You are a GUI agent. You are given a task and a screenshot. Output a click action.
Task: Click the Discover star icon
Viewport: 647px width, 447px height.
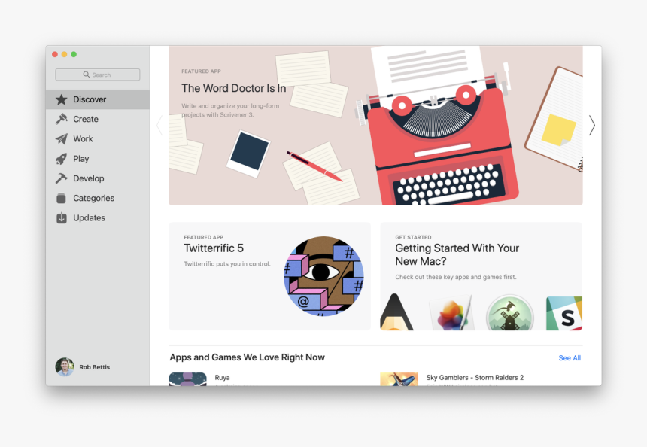tap(62, 99)
